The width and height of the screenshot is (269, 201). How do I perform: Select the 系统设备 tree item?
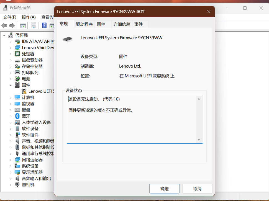pos(30,166)
